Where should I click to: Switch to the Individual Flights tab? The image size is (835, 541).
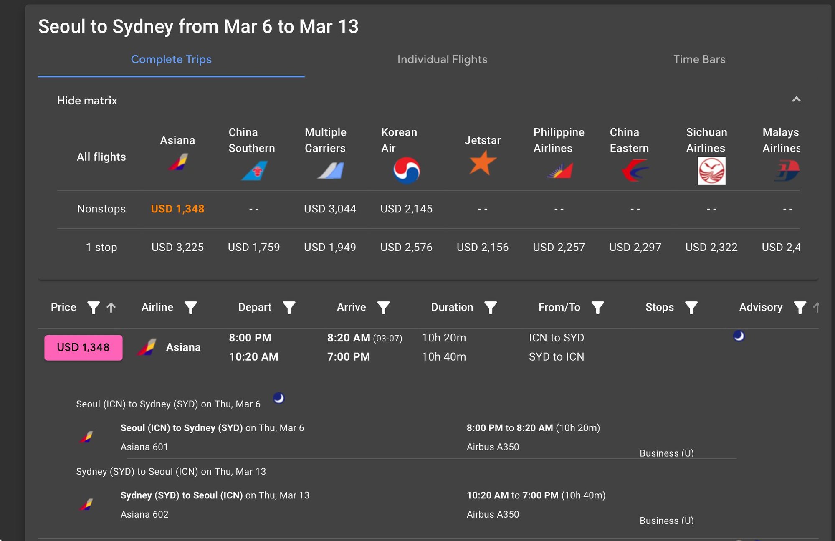coord(442,59)
